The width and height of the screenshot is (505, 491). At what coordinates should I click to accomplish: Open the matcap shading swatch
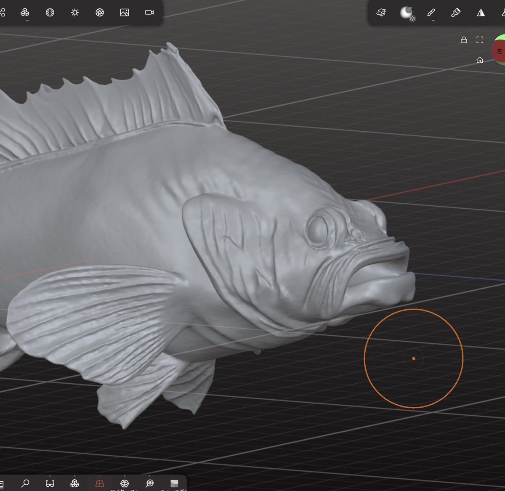174,483
